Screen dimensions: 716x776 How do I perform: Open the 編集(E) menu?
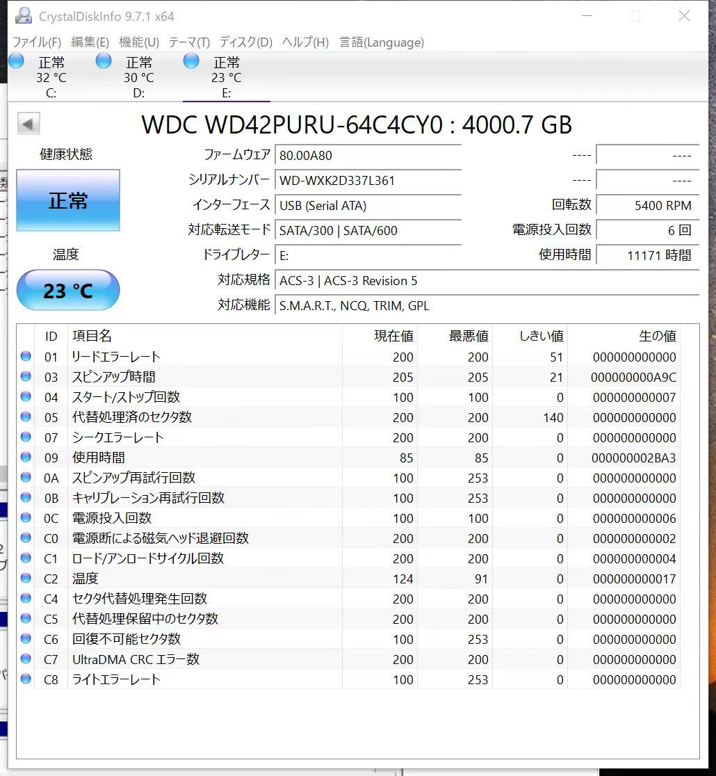pos(90,42)
